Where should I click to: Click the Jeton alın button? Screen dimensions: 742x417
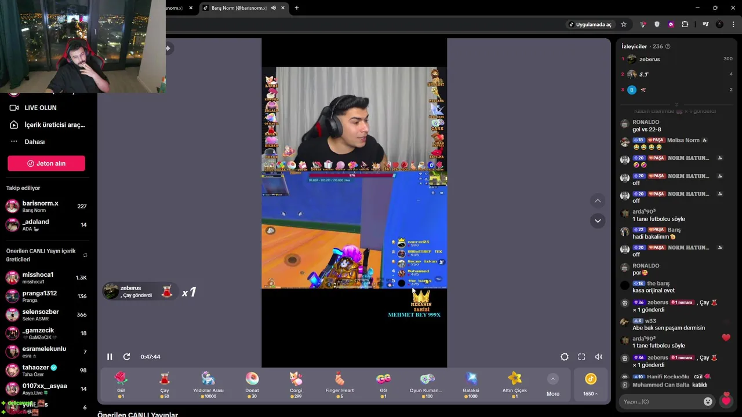tap(46, 163)
